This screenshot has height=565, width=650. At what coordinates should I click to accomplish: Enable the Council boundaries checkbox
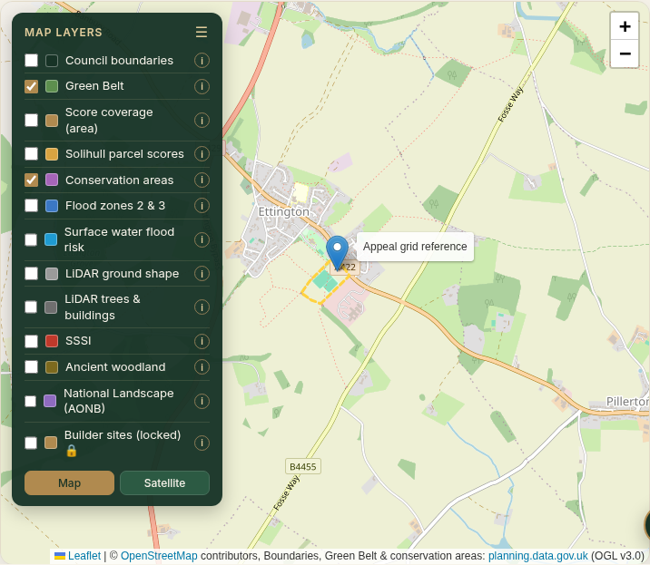31,61
